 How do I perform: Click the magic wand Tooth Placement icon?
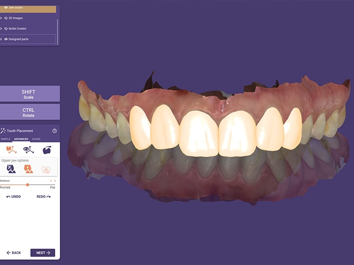(x=3, y=131)
